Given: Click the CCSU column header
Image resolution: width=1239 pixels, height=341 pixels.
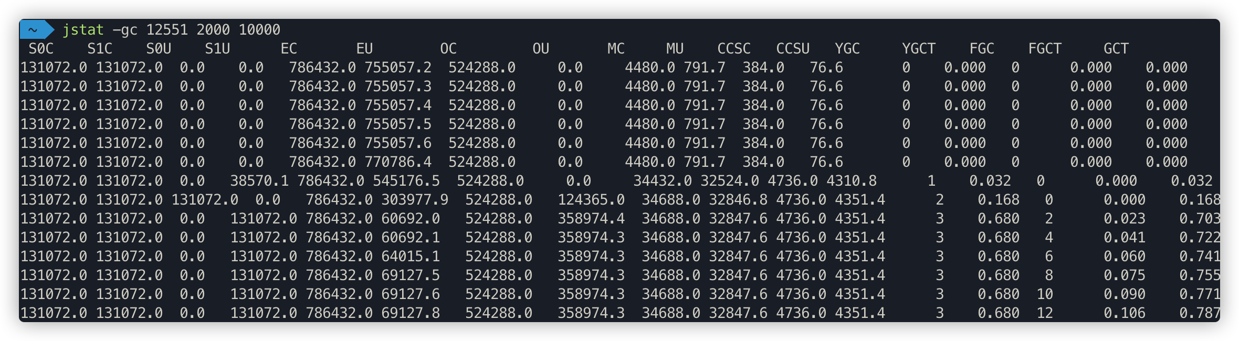Looking at the screenshot, I should coord(793,49).
